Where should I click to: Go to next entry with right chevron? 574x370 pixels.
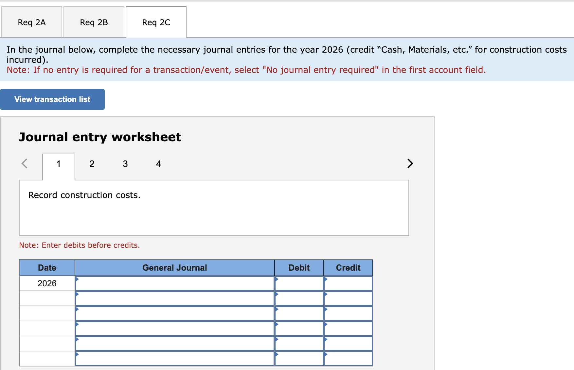(x=410, y=163)
